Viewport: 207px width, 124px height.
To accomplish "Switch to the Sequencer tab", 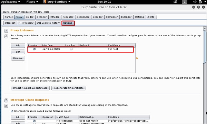I will point(83,17).
